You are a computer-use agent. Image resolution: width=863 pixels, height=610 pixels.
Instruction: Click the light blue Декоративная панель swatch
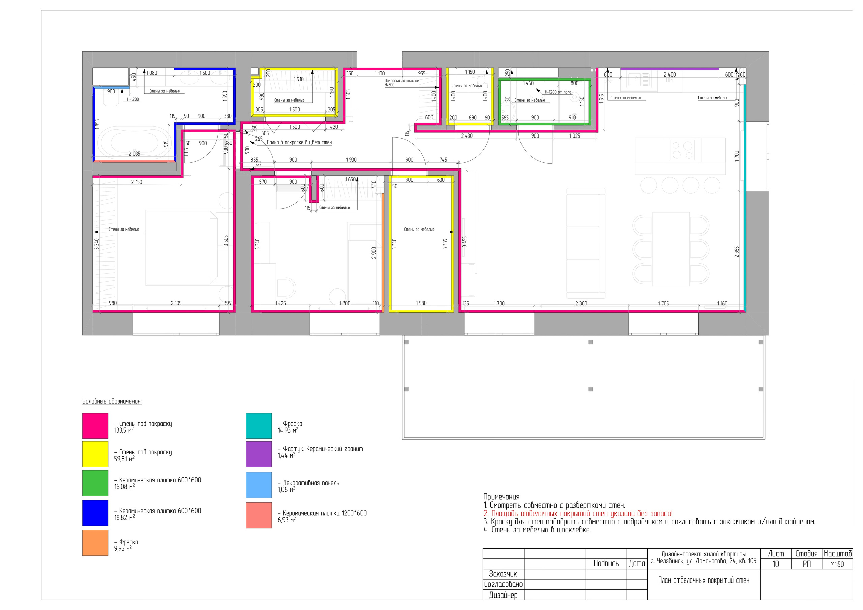point(259,485)
